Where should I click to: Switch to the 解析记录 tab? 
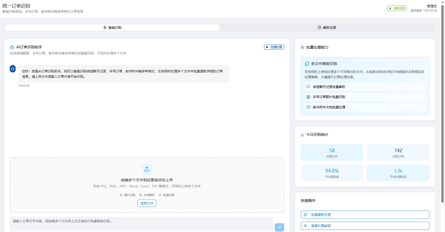point(327,27)
